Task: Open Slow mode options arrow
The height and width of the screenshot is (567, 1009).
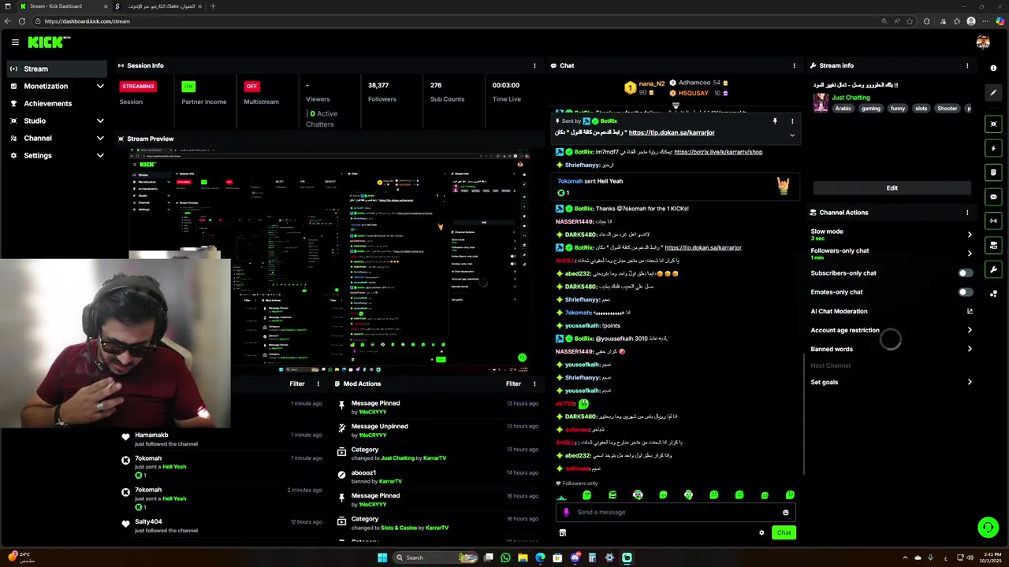Action: [970, 235]
